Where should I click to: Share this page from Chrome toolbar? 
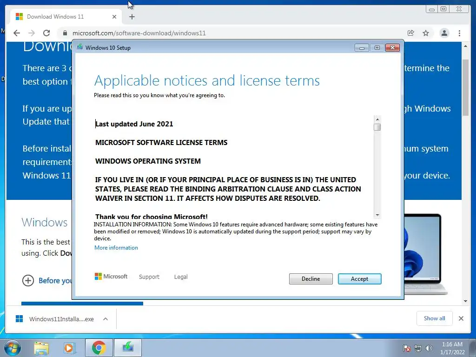point(411,33)
